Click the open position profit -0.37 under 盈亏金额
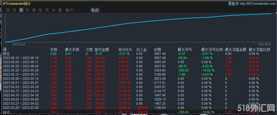Image resolution: width=277 pixels, height=115 pixels. [98, 54]
